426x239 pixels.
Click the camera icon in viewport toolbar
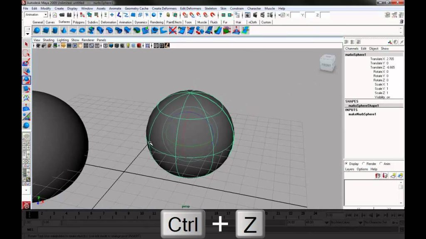click(38, 46)
